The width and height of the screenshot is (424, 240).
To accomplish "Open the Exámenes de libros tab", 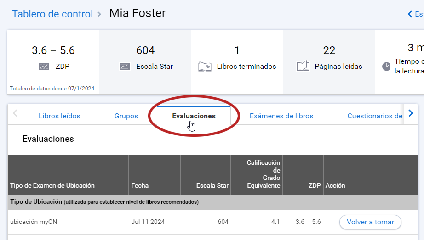I will click(x=281, y=116).
